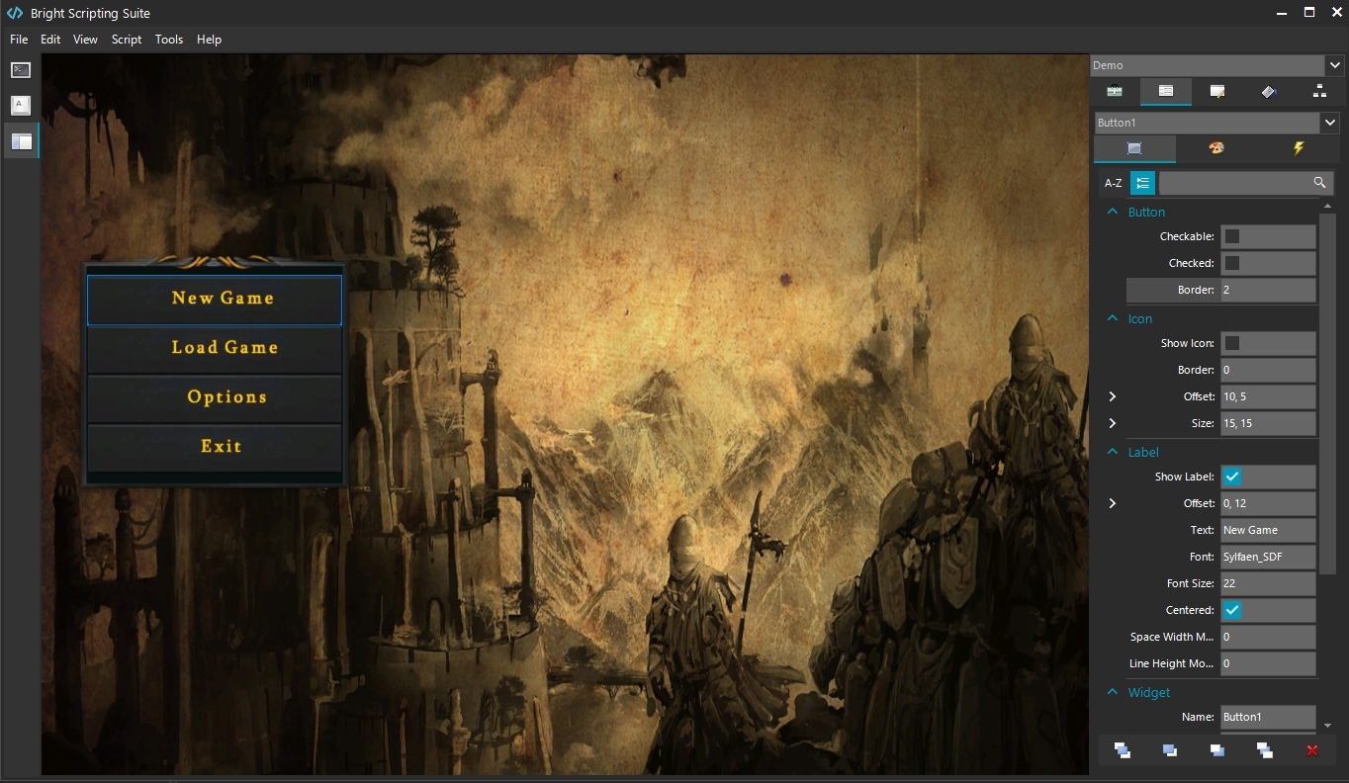The image size is (1349, 783).
Task: Toggle the Checked checkbox
Action: [x=1232, y=263]
